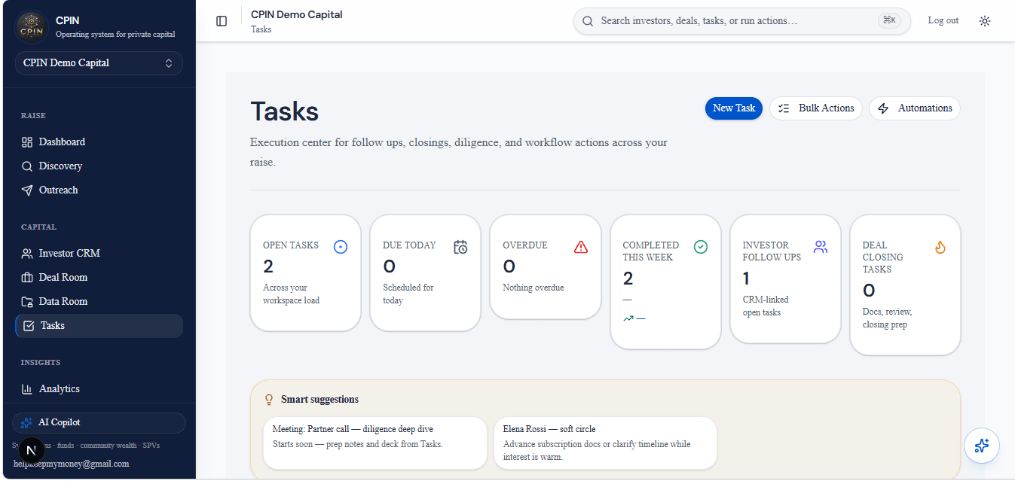Click the Deal Room briefcase icon

[x=27, y=278]
